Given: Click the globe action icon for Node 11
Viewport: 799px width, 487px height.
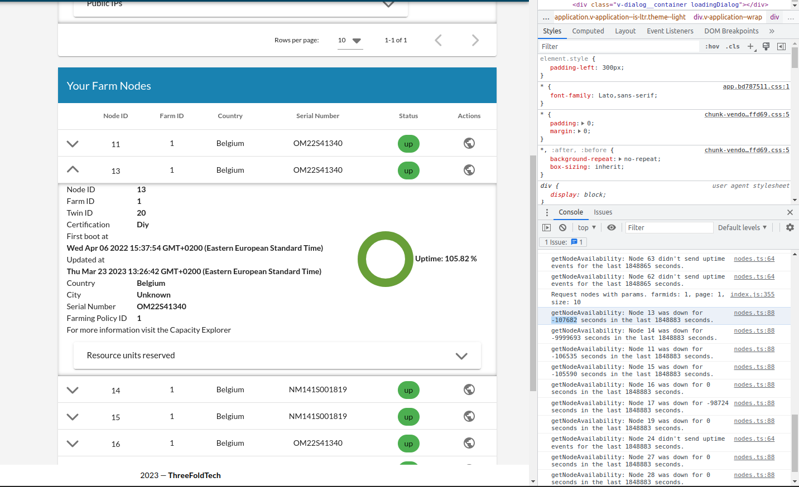Looking at the screenshot, I should point(469,144).
